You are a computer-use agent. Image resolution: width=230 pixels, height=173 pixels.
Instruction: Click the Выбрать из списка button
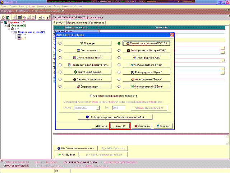click(x=149, y=108)
